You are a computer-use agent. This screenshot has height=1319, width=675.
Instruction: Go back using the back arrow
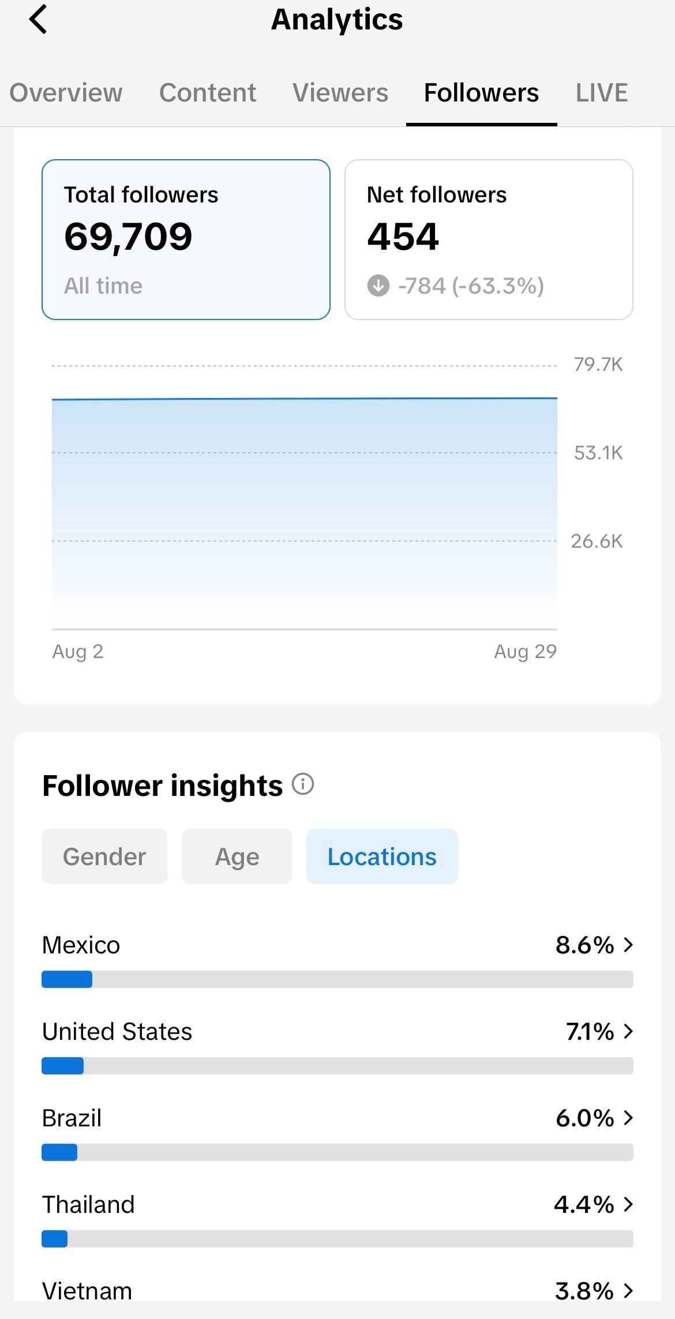pyautogui.click(x=38, y=20)
